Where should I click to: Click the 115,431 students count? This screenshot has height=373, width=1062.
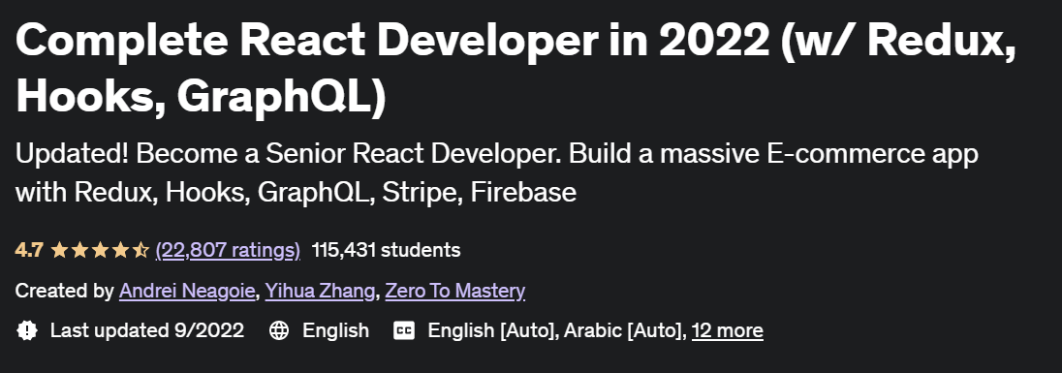click(x=386, y=251)
